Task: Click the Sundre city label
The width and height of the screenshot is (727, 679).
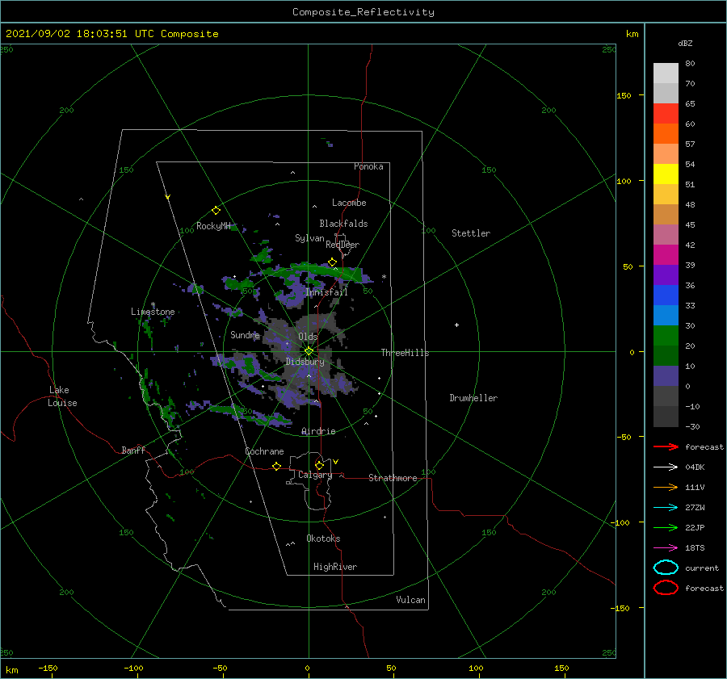Action: [246, 334]
